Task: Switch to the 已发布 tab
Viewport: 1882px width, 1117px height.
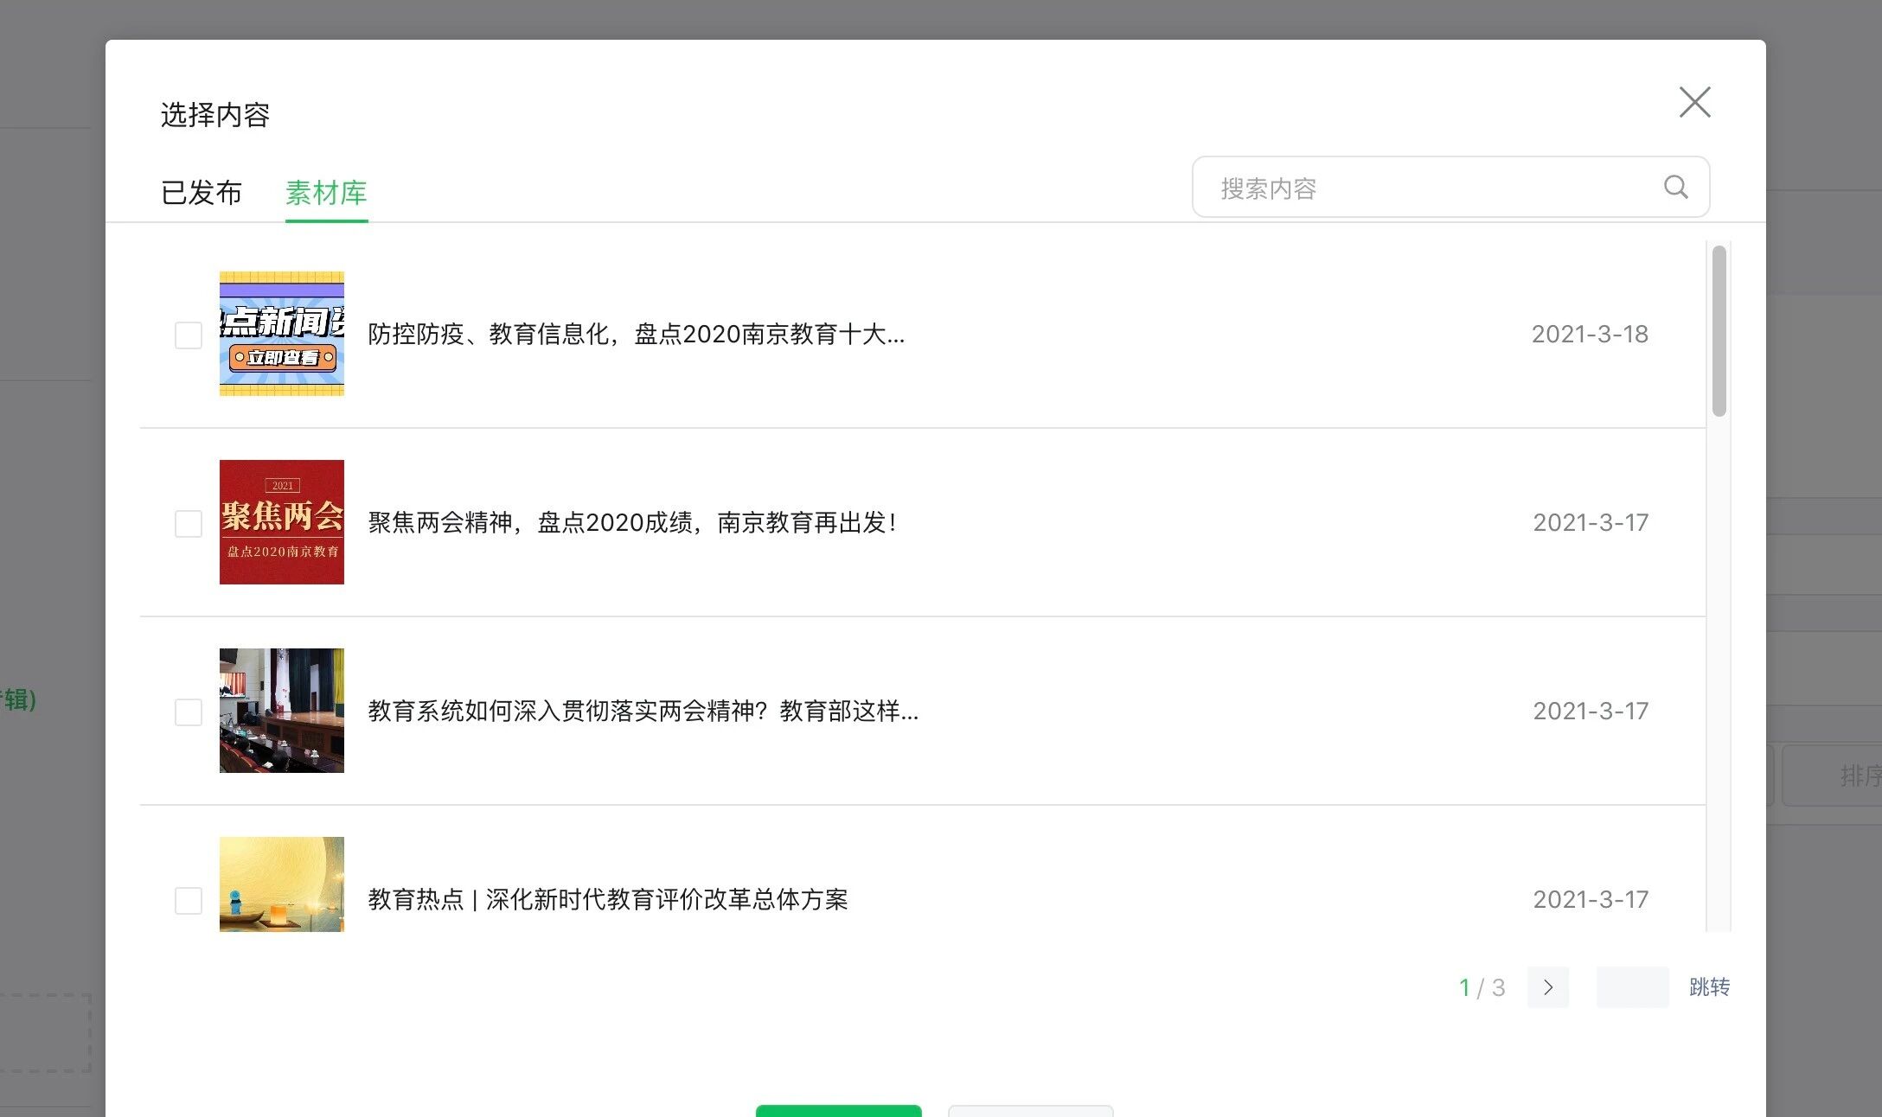Action: (201, 192)
